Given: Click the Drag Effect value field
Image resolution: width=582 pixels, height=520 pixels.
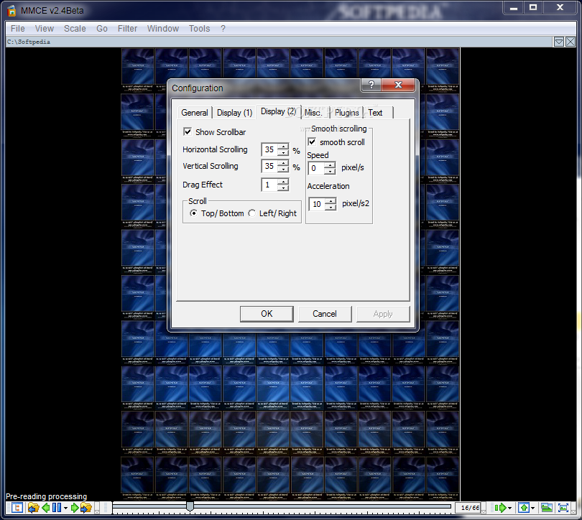Looking at the screenshot, I should [270, 185].
